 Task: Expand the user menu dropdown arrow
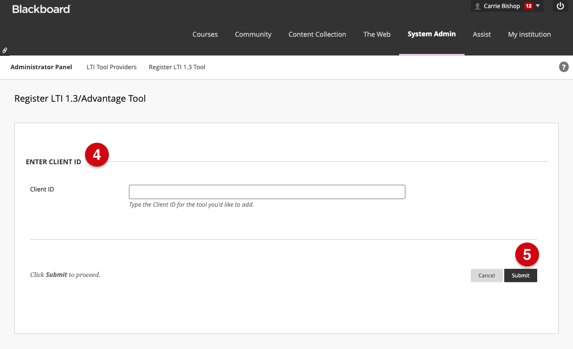point(538,6)
